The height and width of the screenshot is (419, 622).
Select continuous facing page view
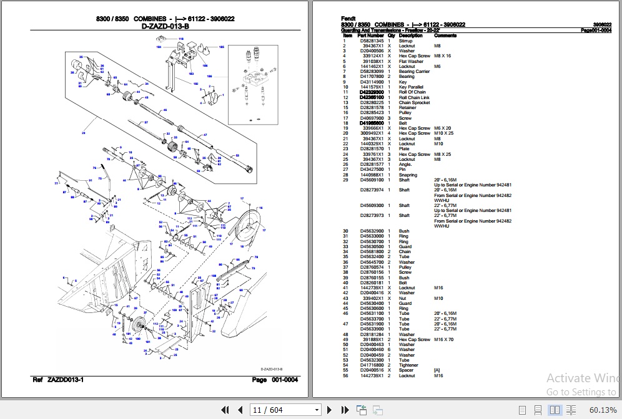[571, 410]
